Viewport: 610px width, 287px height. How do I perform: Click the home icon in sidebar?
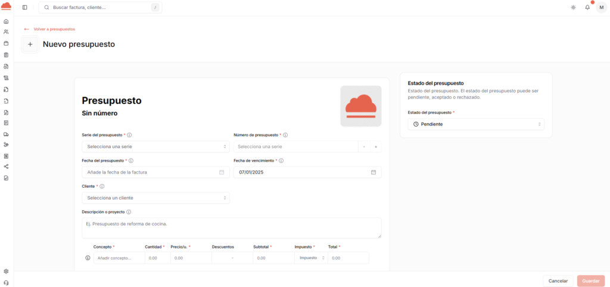tap(6, 21)
